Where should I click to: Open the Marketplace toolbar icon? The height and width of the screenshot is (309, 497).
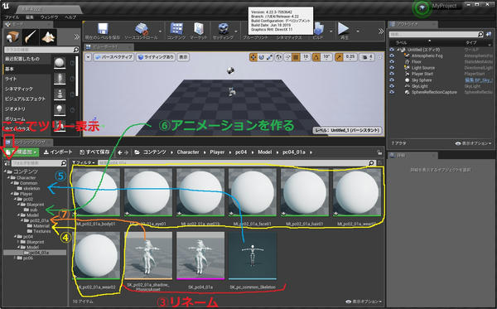coord(199,31)
